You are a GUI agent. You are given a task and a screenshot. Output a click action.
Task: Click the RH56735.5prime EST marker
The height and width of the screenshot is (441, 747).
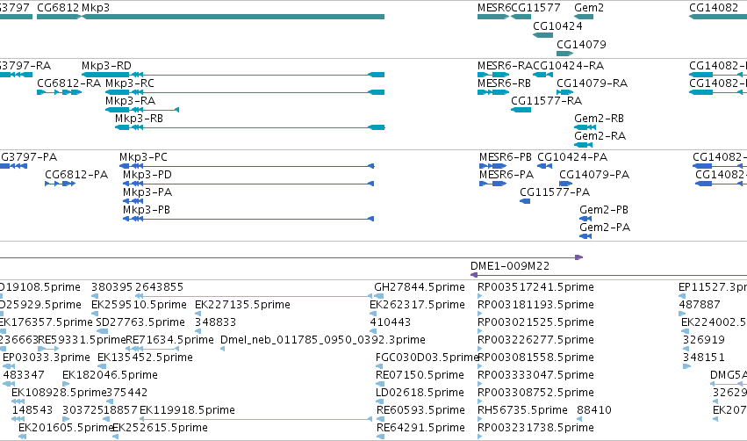point(480,419)
